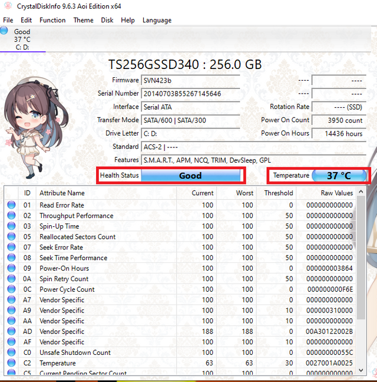Click status icon for C2 Temperature row

(x=11, y=363)
